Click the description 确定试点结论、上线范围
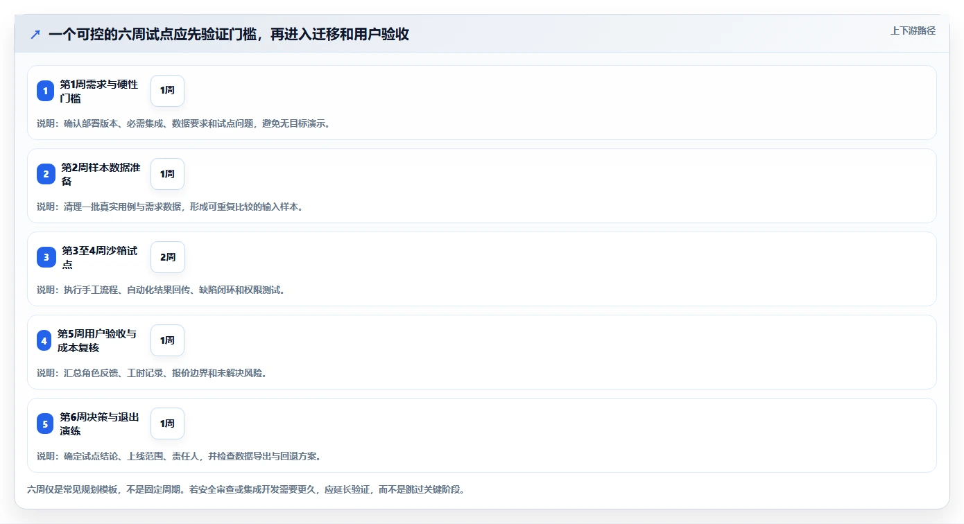 (x=179, y=456)
